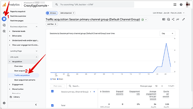The image size is (193, 109).
Task: Toggle the select-all rows checkbox
Action: point(52,91)
